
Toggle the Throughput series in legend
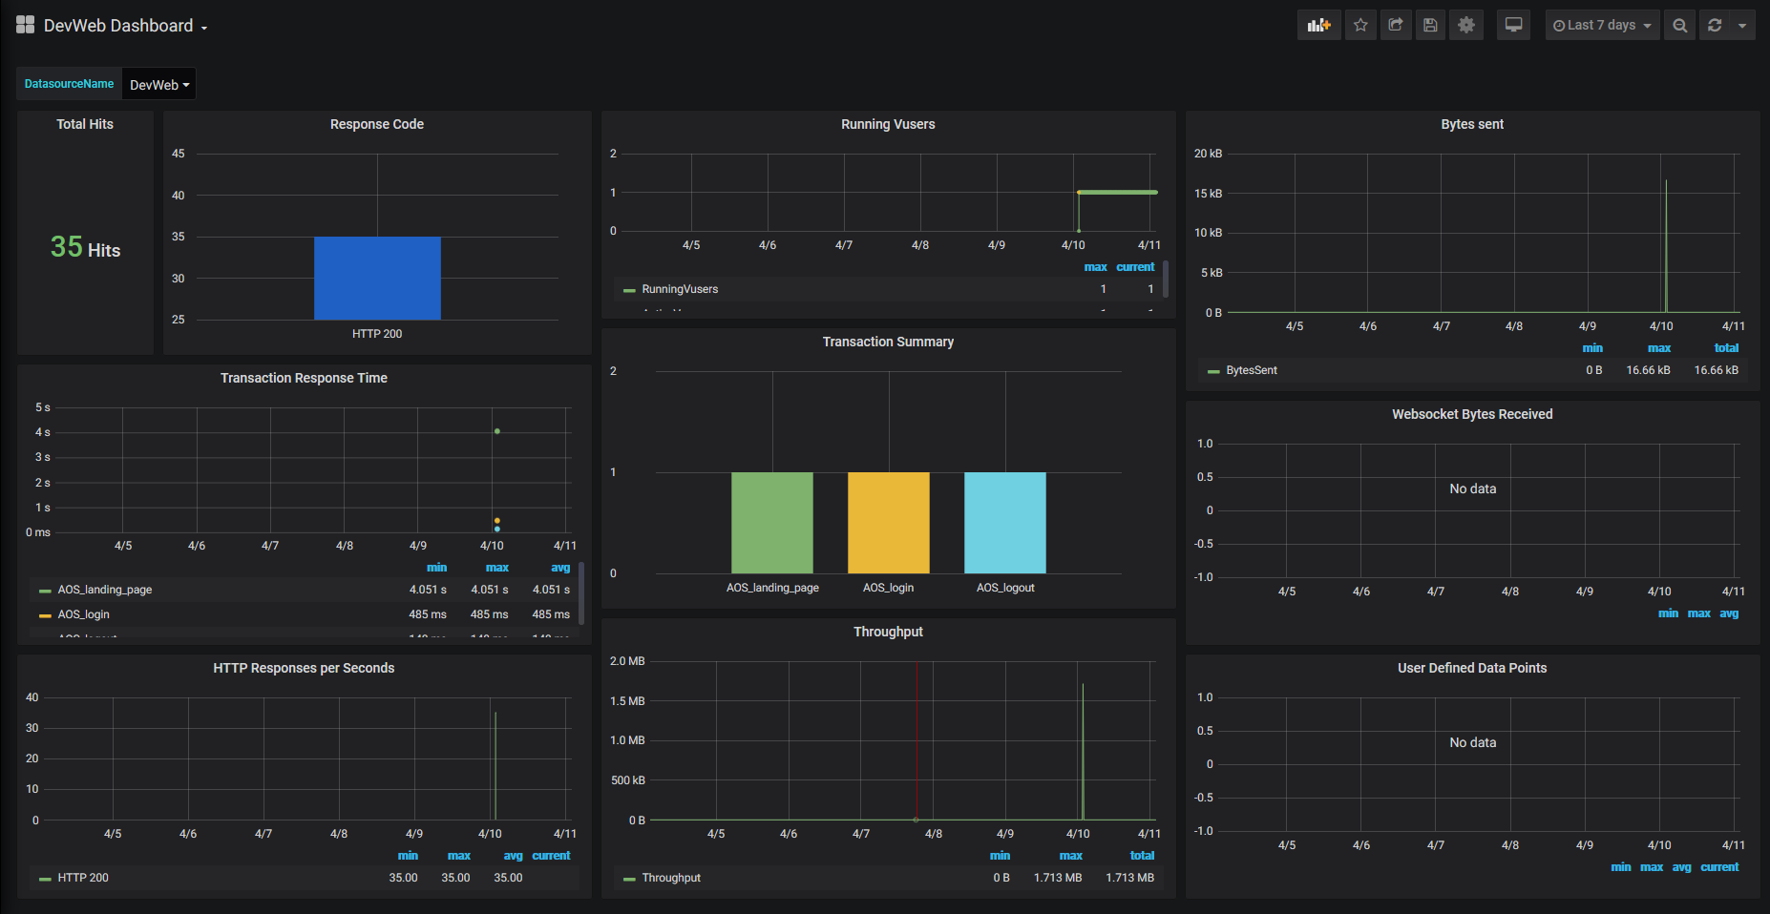click(671, 878)
